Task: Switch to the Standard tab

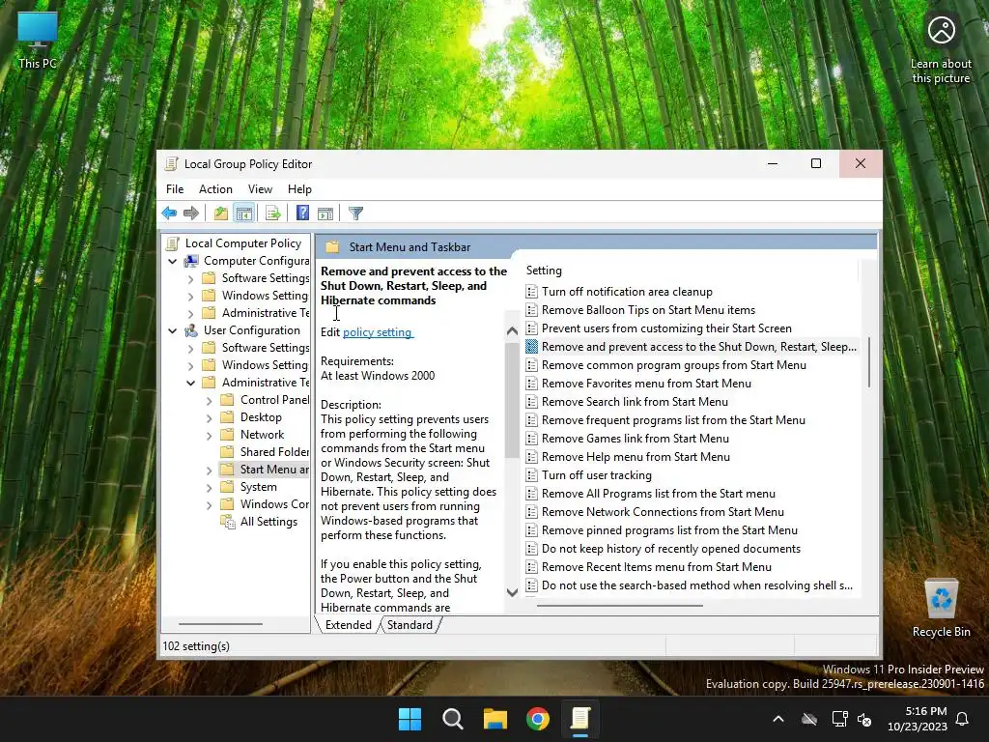Action: click(410, 625)
